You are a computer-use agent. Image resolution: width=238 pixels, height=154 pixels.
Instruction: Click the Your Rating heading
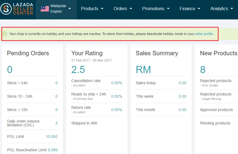point(87,53)
